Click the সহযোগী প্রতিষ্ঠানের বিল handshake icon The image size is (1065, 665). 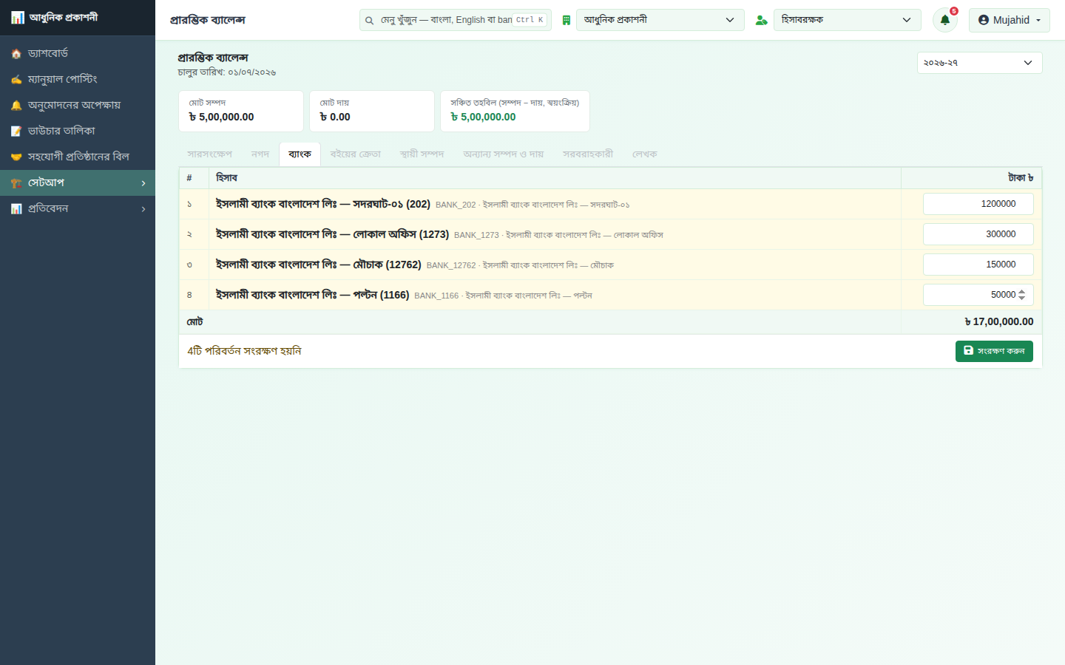(x=16, y=157)
